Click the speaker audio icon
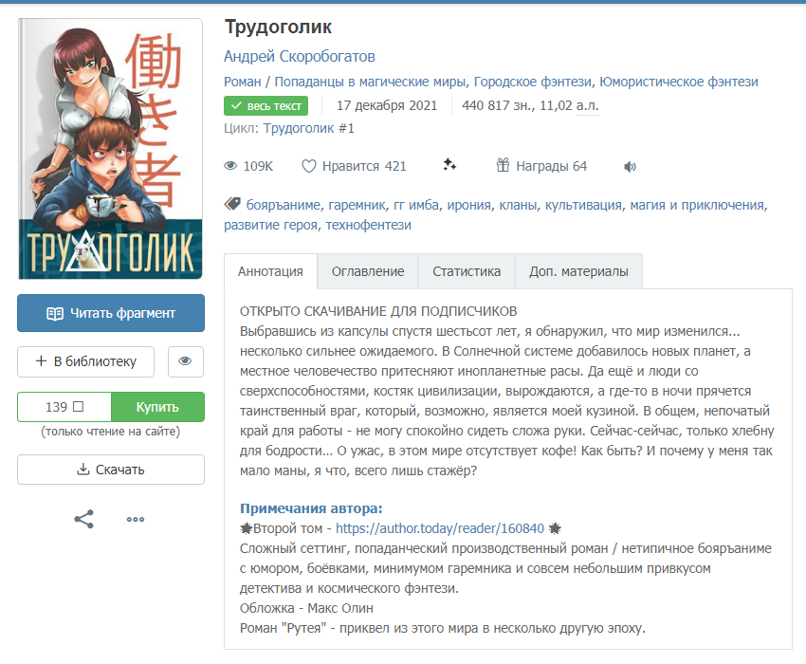Screen dimensions: 806x664 [x=630, y=167]
